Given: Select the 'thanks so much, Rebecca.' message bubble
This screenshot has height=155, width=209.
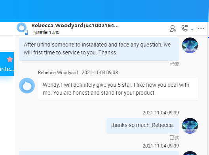Looking at the screenshot, I should click(142, 126).
